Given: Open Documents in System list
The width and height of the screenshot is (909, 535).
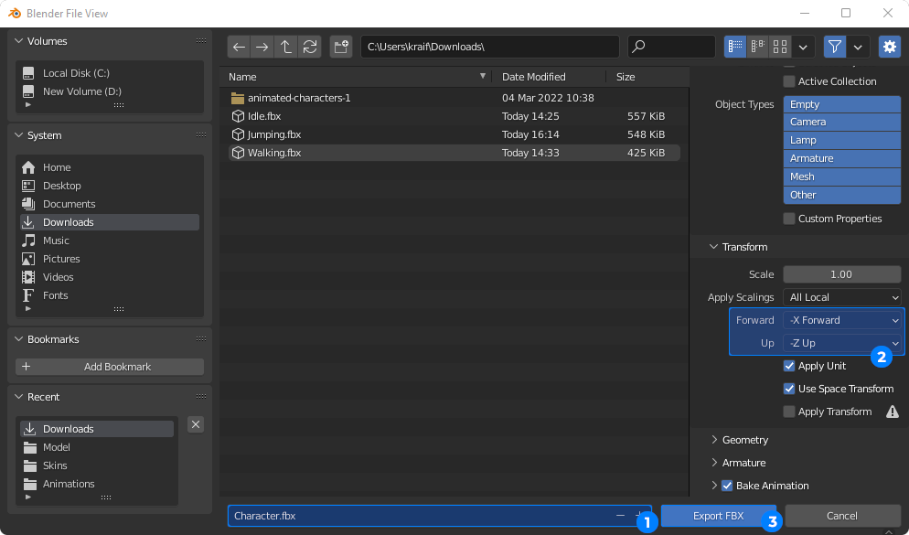Looking at the screenshot, I should point(110,204).
